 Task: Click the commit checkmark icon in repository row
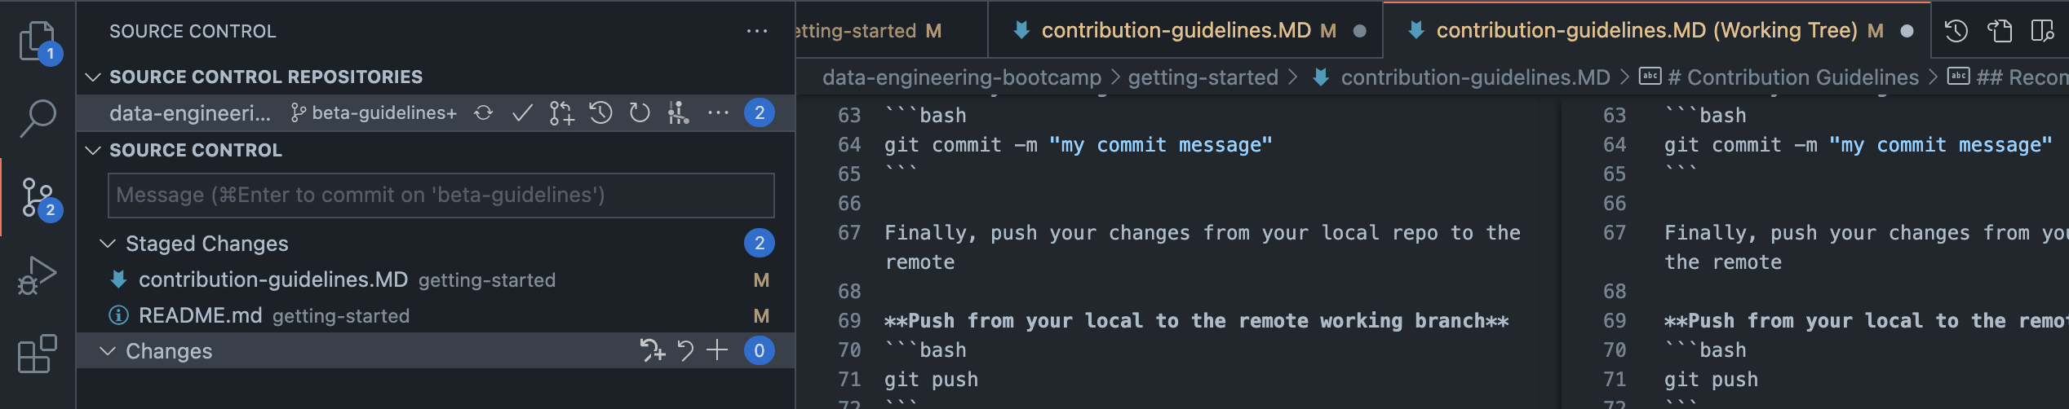tap(522, 112)
